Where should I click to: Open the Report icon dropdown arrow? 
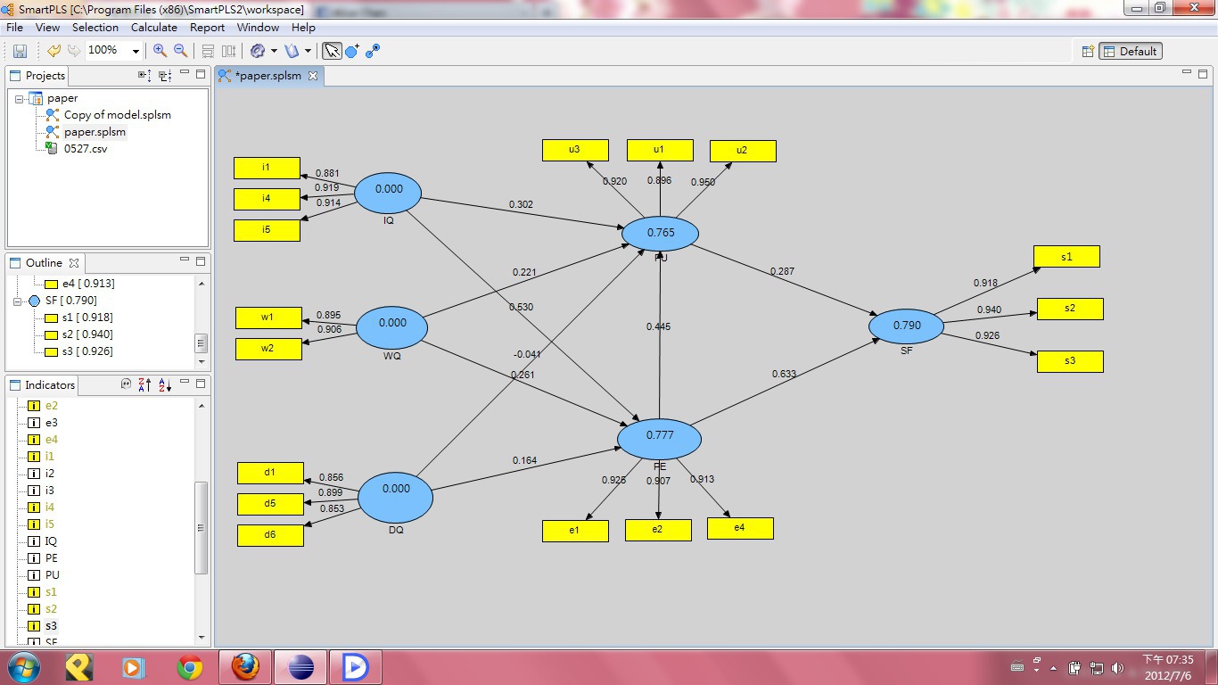308,51
